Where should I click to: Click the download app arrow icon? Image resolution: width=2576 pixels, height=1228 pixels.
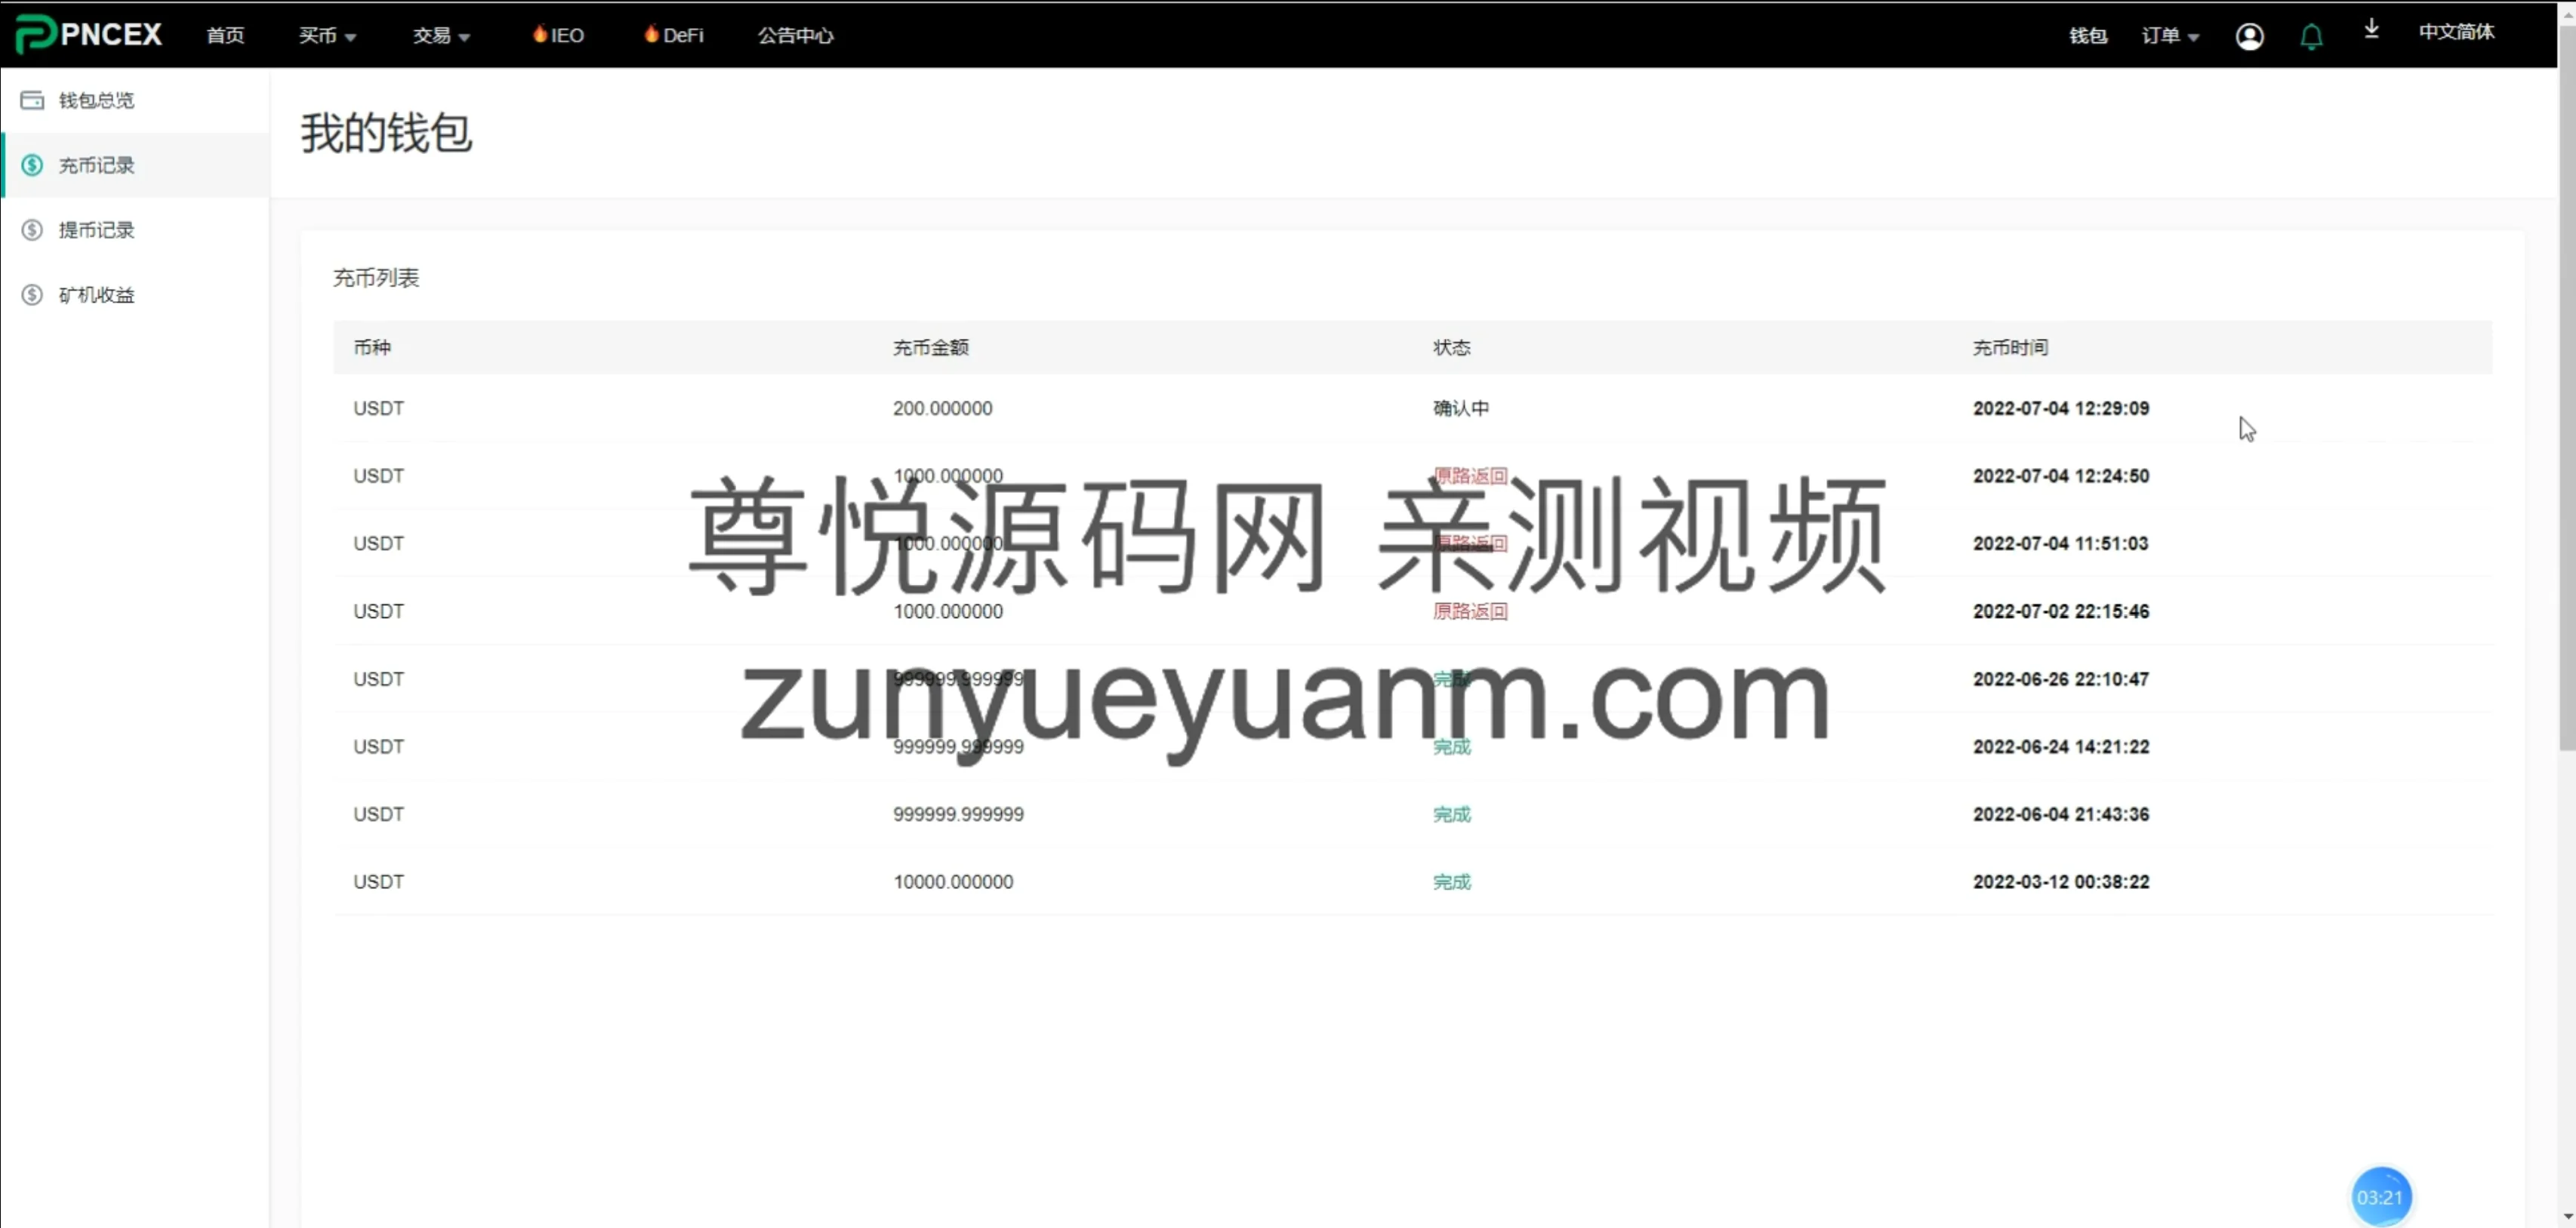[2371, 30]
